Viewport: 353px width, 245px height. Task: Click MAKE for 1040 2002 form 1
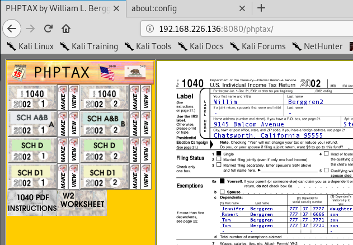(63, 98)
